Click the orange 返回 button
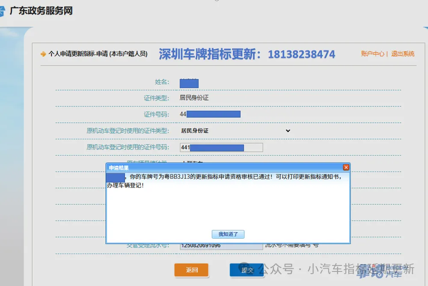This screenshot has height=286, width=428. (191, 270)
